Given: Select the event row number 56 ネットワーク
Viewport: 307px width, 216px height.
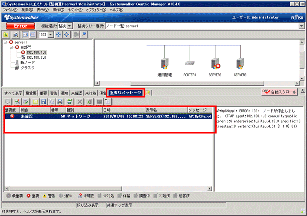Looking at the screenshot, I should (x=108, y=116).
